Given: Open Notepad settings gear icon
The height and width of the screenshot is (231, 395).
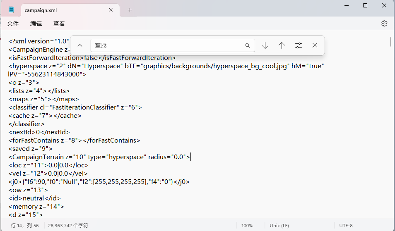Looking at the screenshot, I should pyautogui.click(x=384, y=24).
